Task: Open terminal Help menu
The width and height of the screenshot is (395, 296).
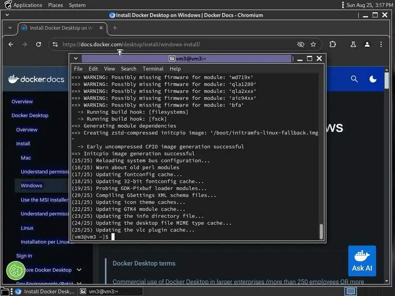Action: 175,69
